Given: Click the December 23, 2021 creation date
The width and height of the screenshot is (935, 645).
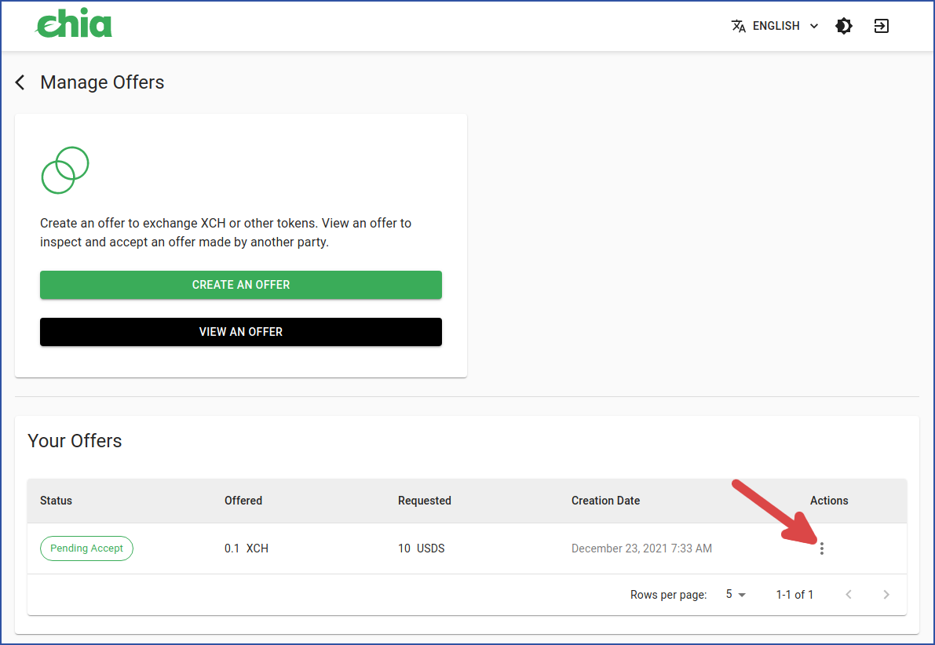Looking at the screenshot, I should click(641, 548).
